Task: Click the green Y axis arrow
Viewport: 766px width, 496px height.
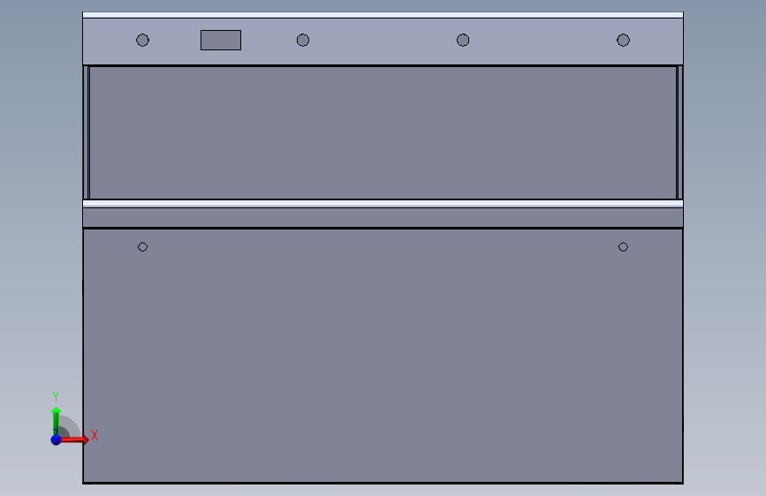Action: pyautogui.click(x=57, y=421)
